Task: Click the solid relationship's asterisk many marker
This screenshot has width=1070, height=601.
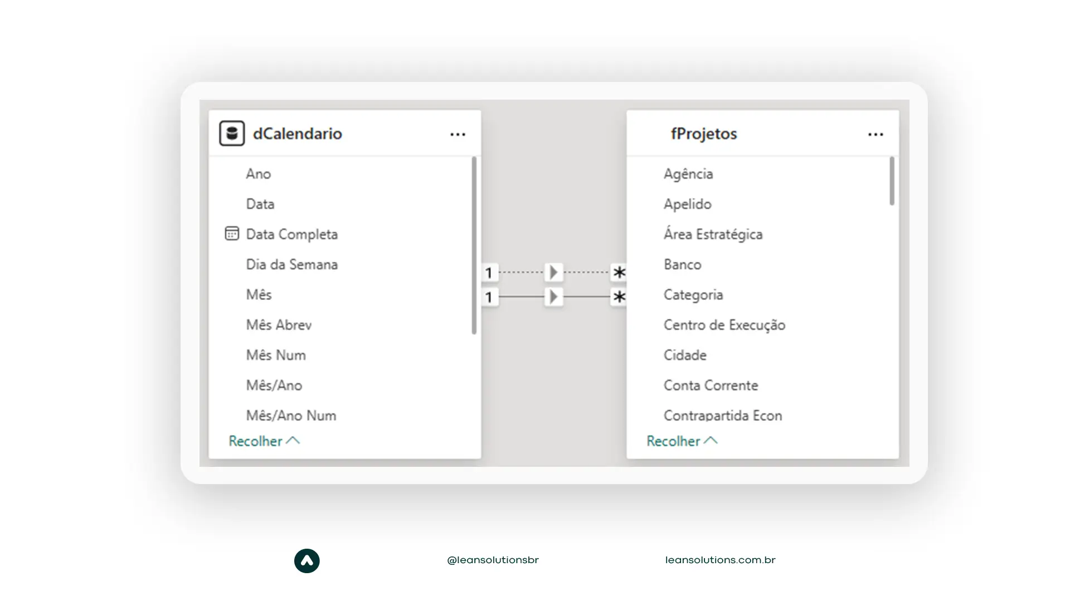Action: [x=619, y=297]
